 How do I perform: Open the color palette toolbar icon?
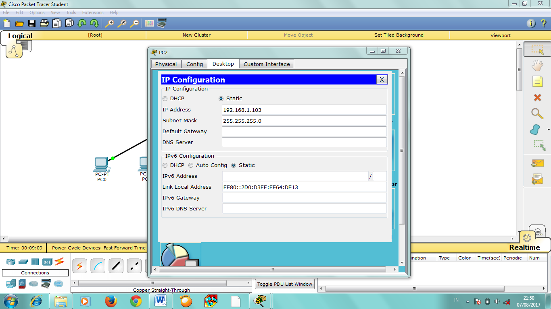(x=150, y=23)
